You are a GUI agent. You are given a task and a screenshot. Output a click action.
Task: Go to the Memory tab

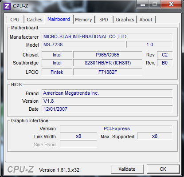click(83, 20)
